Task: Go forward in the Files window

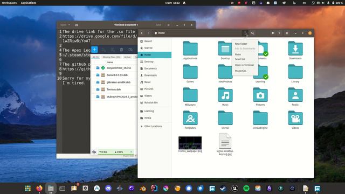Action: (x=148, y=33)
